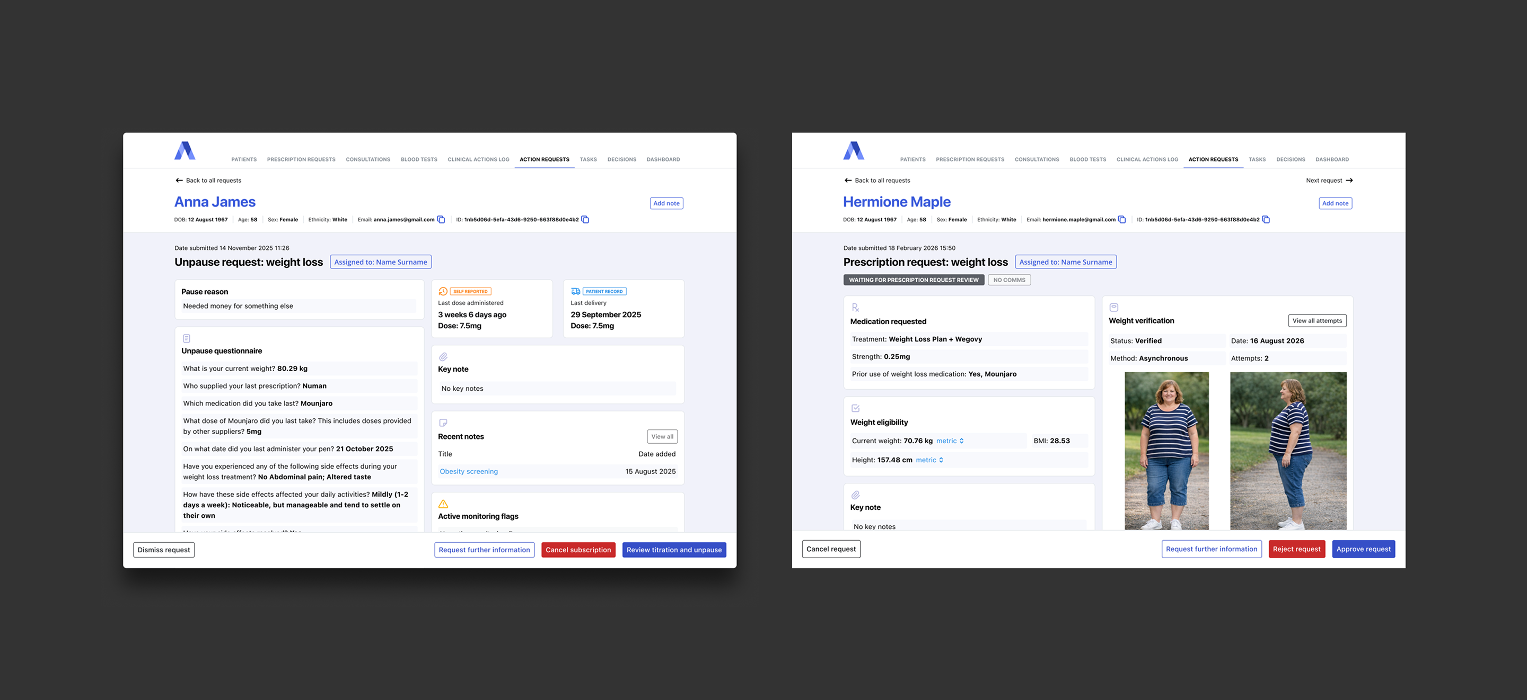Click the Next request arrow icon
This screenshot has width=1527, height=700.
coord(1349,181)
